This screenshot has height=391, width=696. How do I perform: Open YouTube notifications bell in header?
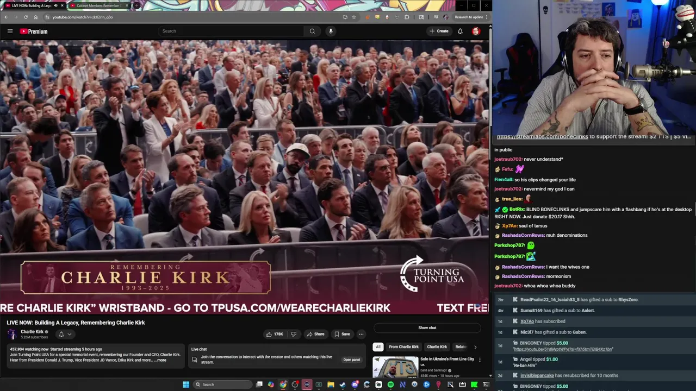tap(460, 31)
